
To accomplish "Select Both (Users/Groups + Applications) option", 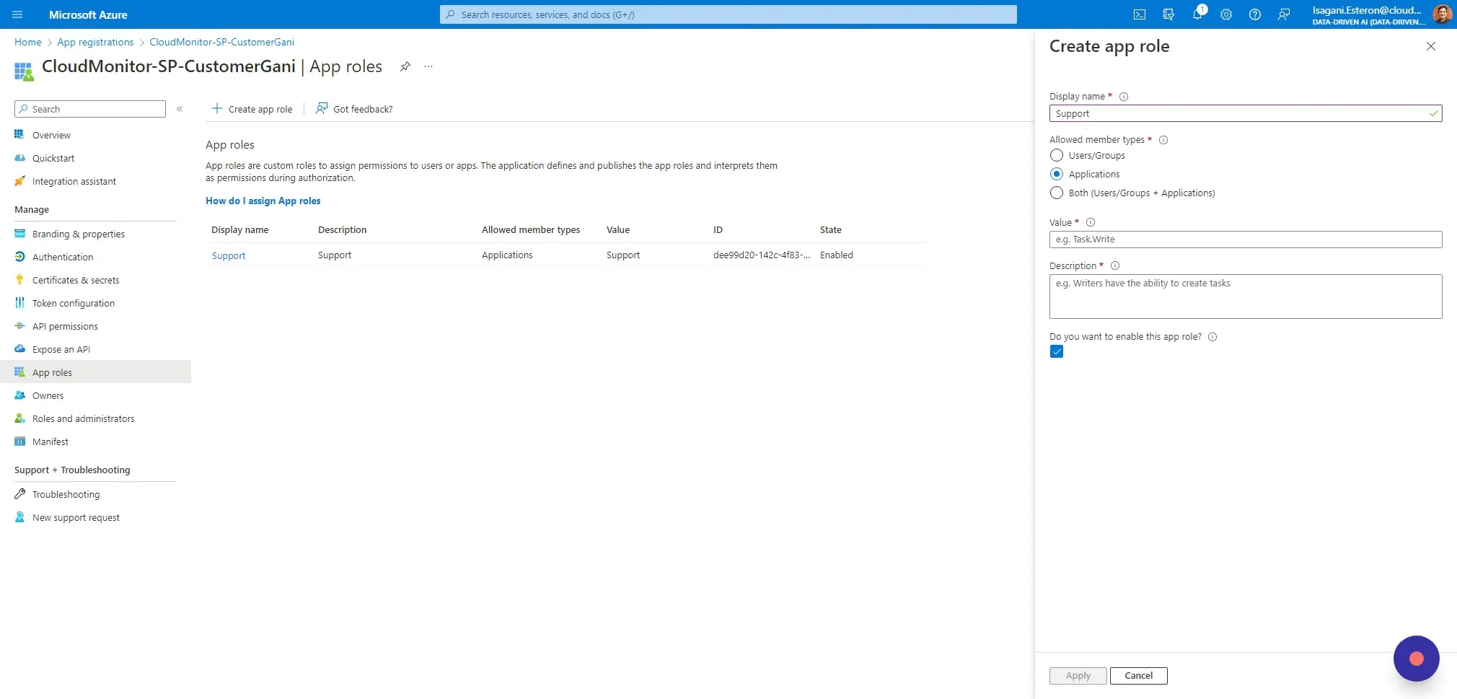I will point(1057,193).
